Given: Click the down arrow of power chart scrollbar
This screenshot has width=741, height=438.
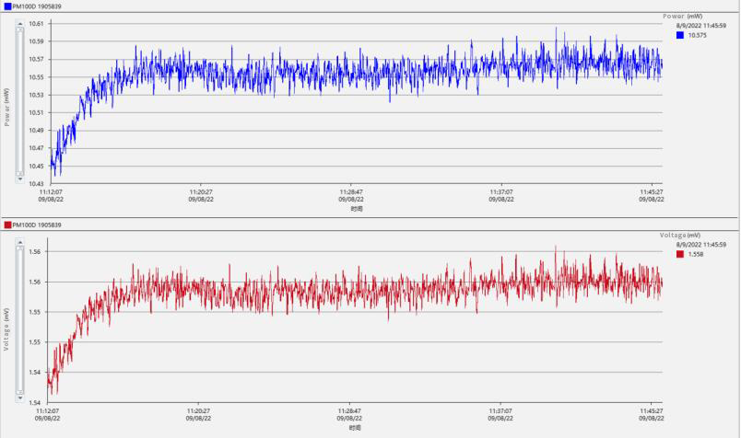Looking at the screenshot, I should coord(19,179).
